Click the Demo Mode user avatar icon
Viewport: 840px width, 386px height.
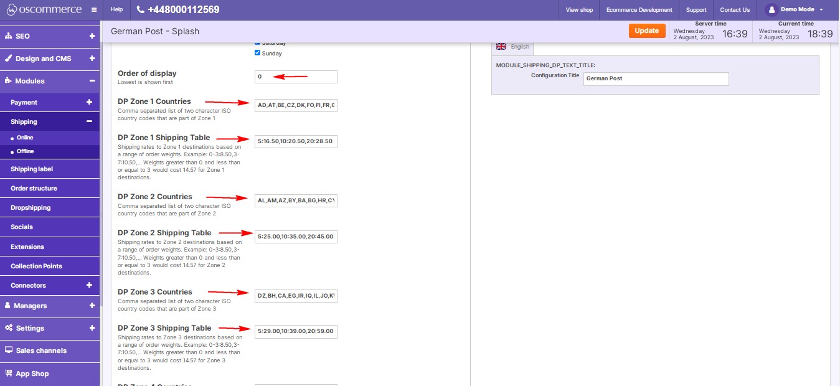pos(772,10)
